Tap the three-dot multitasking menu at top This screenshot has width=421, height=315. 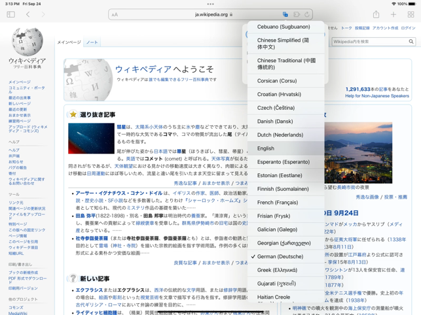click(211, 4)
